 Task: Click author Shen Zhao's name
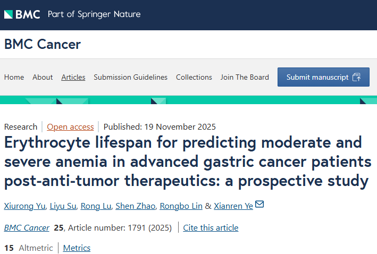136,206
